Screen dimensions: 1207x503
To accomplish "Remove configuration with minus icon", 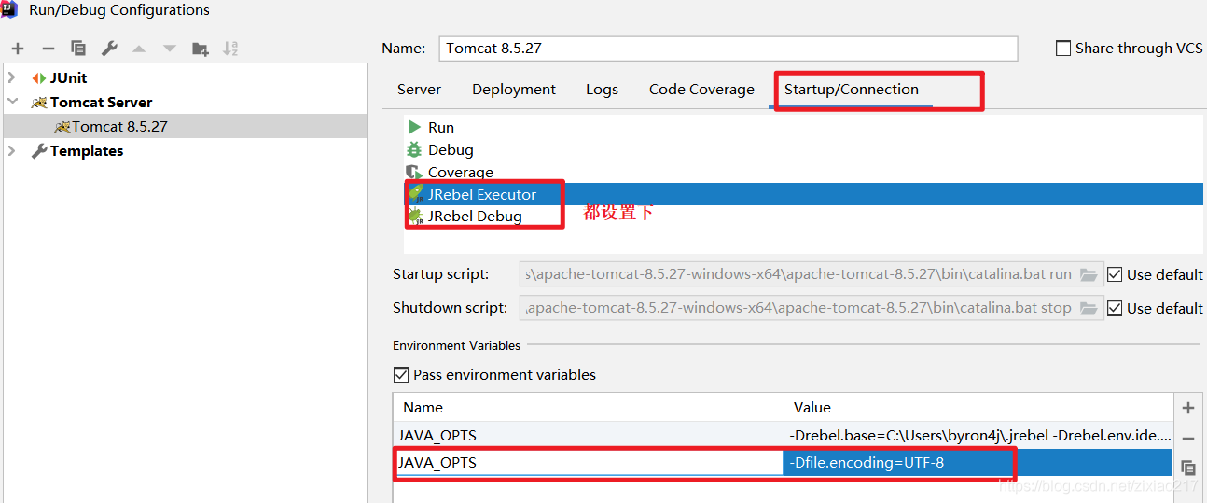I will tap(49, 49).
